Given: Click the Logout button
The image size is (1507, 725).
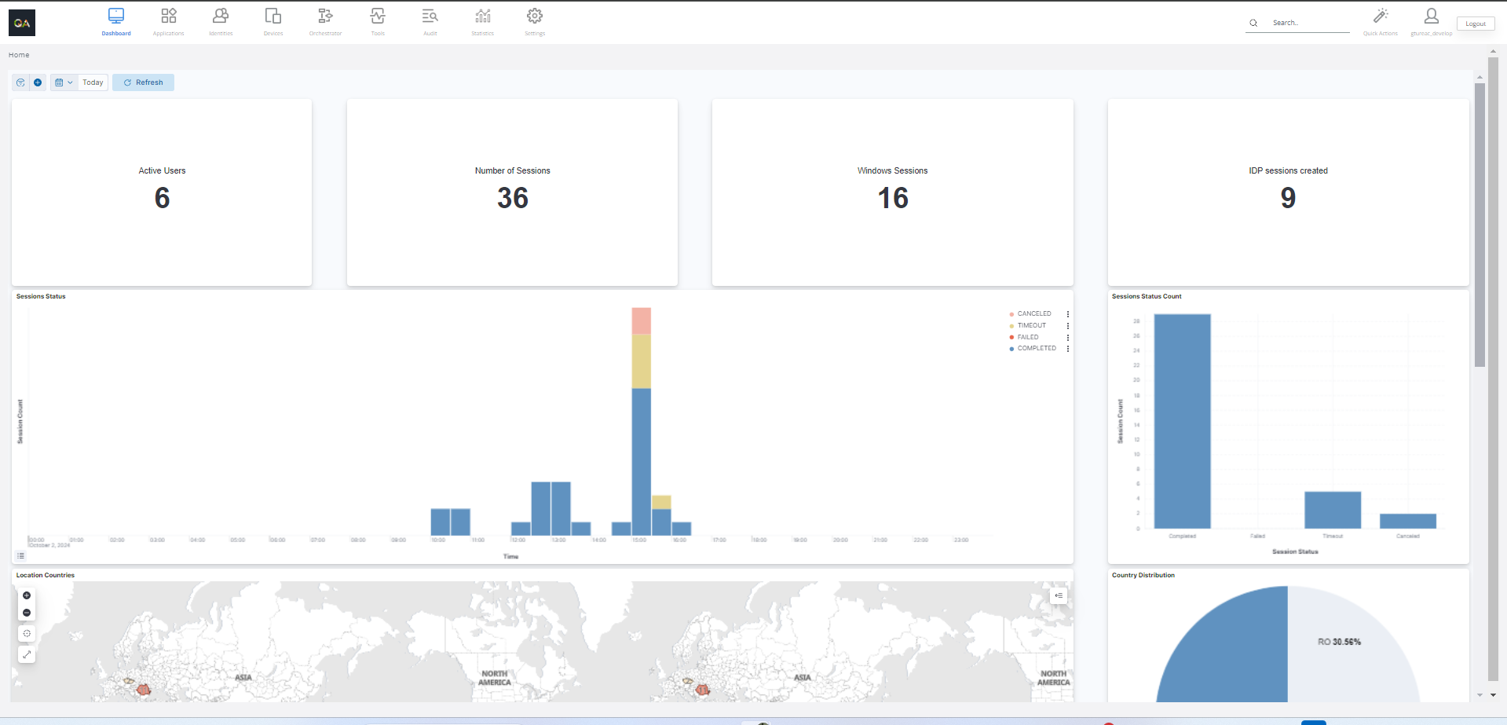Looking at the screenshot, I should coord(1475,24).
